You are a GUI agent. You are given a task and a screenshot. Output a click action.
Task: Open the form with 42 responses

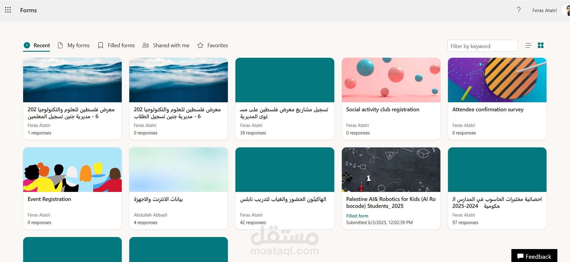click(x=285, y=188)
